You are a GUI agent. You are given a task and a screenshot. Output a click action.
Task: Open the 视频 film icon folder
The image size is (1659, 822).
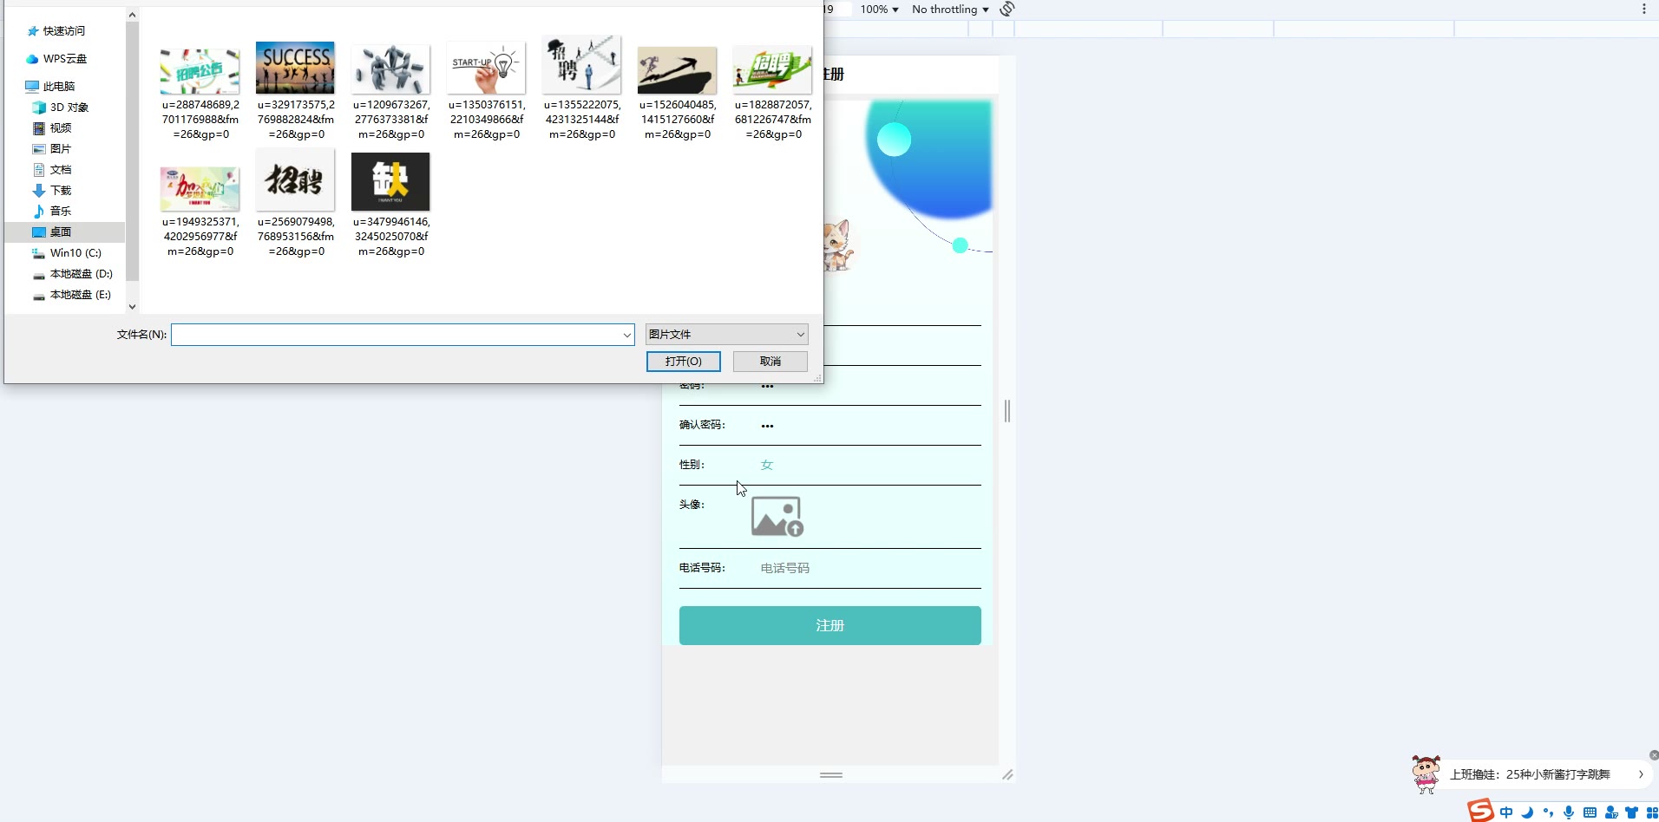pos(39,128)
